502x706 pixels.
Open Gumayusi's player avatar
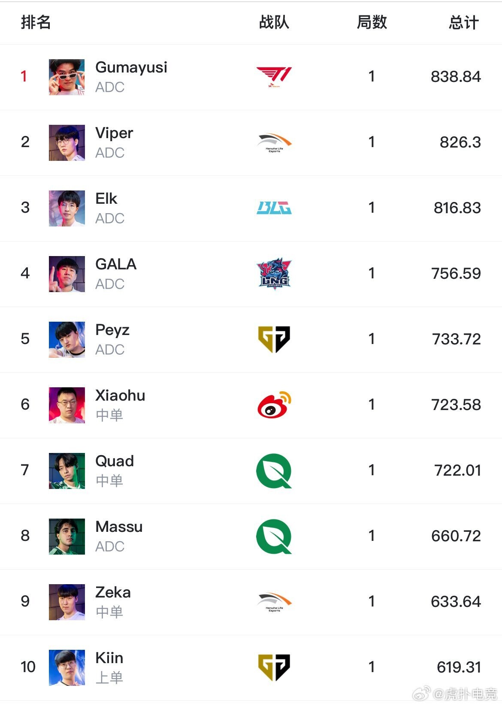coord(67,77)
